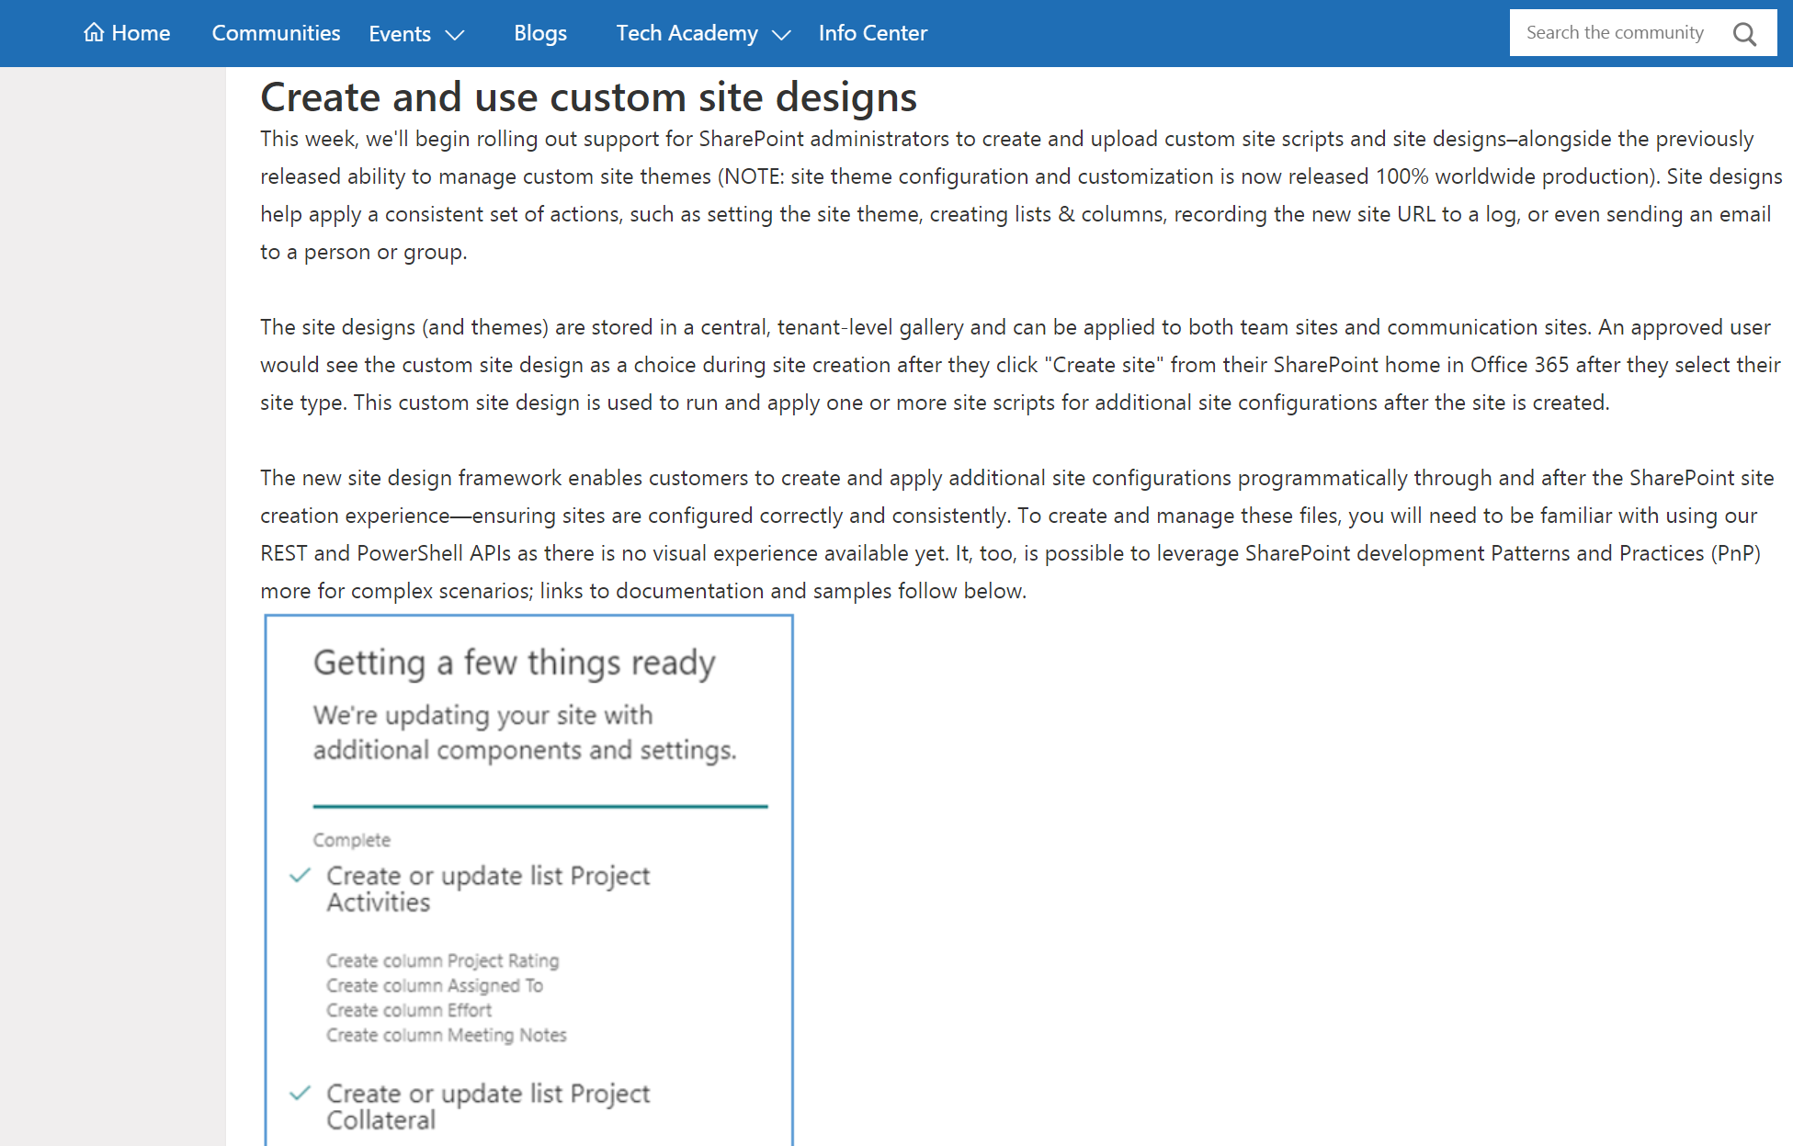Screen dimensions: 1793x1146
Task: Open the Blogs menu item
Action: 540,33
